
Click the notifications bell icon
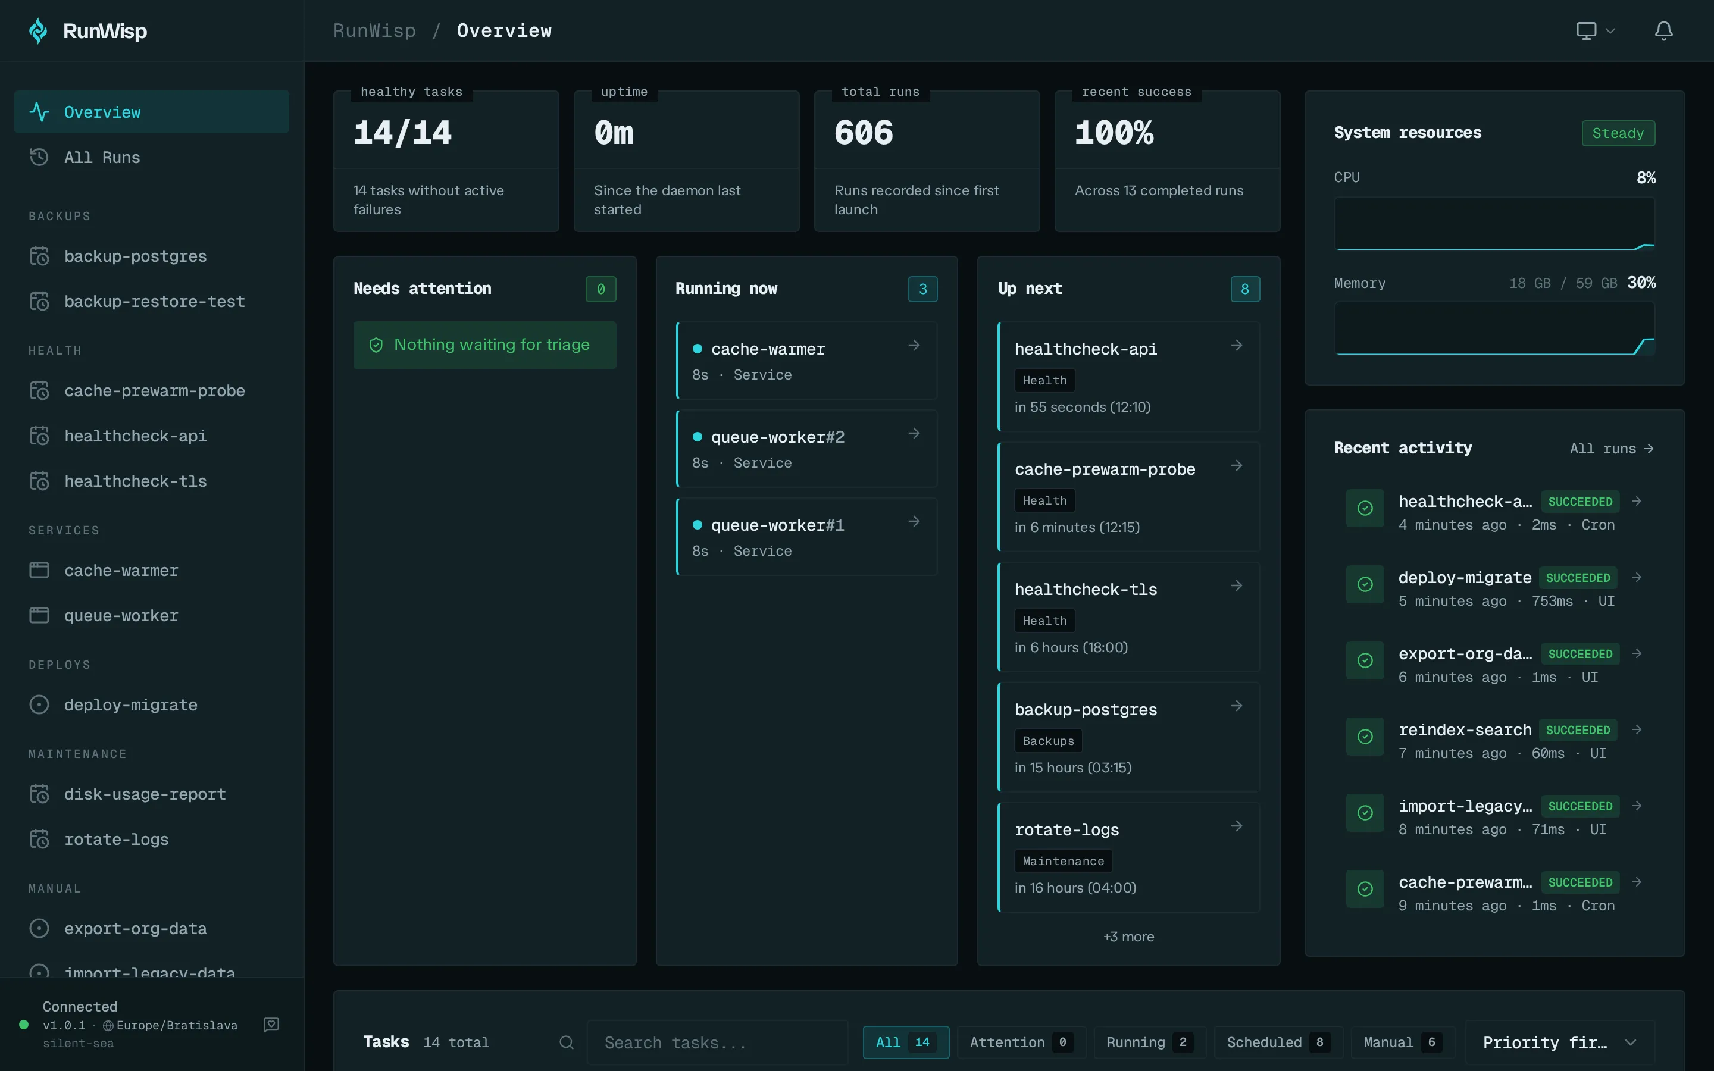pos(1663,30)
